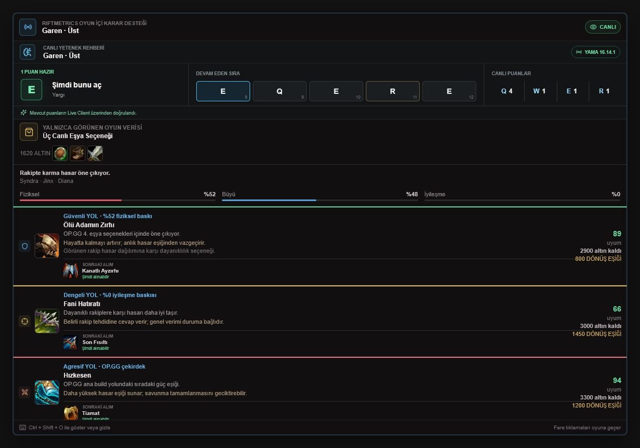Click the 3300 altın kaldı text

click(x=601, y=397)
